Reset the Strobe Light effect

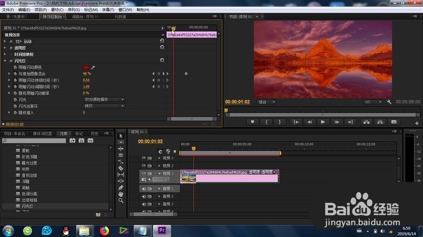point(162,60)
